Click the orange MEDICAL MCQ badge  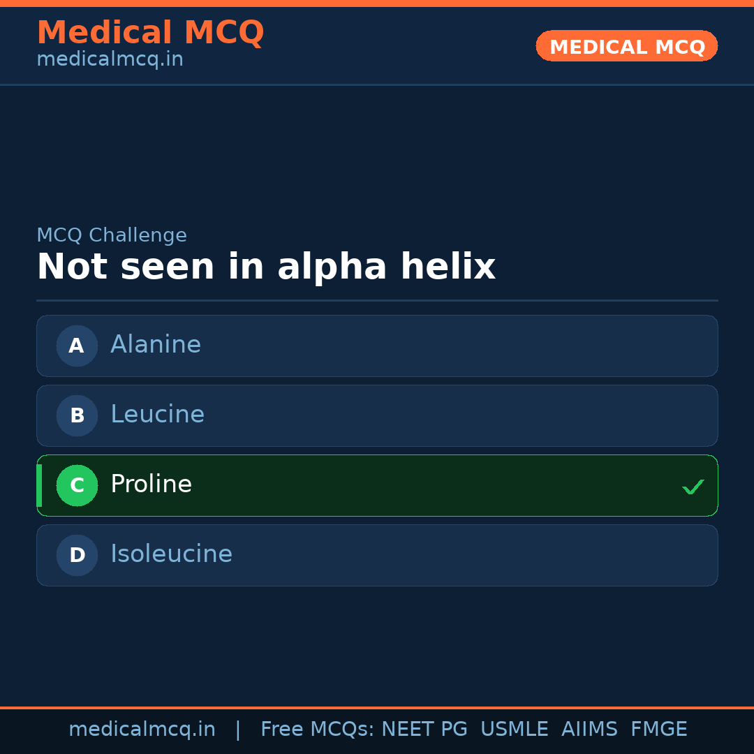coord(626,46)
